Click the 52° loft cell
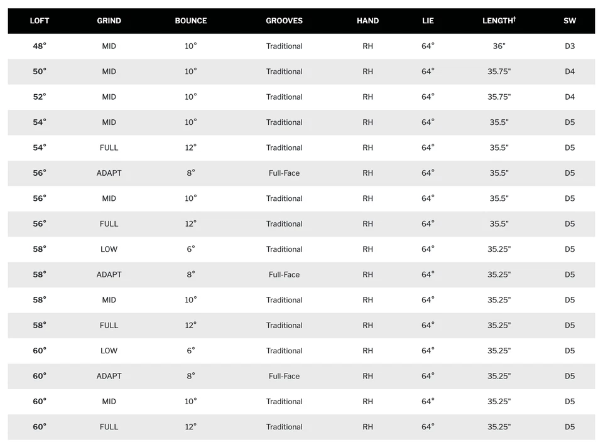This screenshot has height=445, width=603. (x=40, y=97)
